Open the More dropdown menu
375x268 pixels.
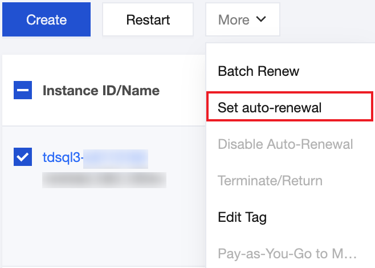pos(242,19)
